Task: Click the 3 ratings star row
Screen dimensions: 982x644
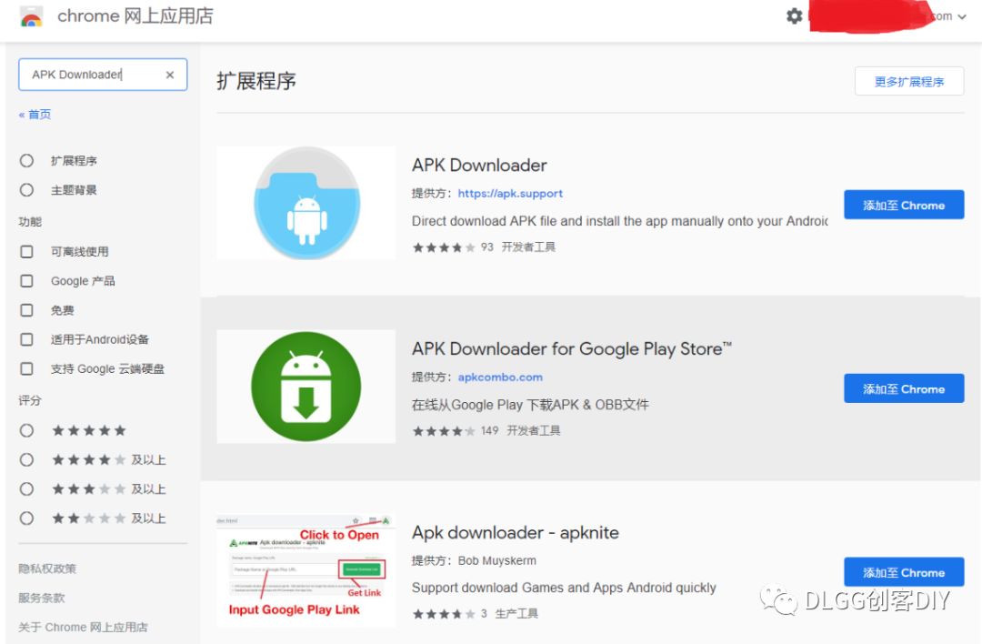Action: (x=444, y=614)
